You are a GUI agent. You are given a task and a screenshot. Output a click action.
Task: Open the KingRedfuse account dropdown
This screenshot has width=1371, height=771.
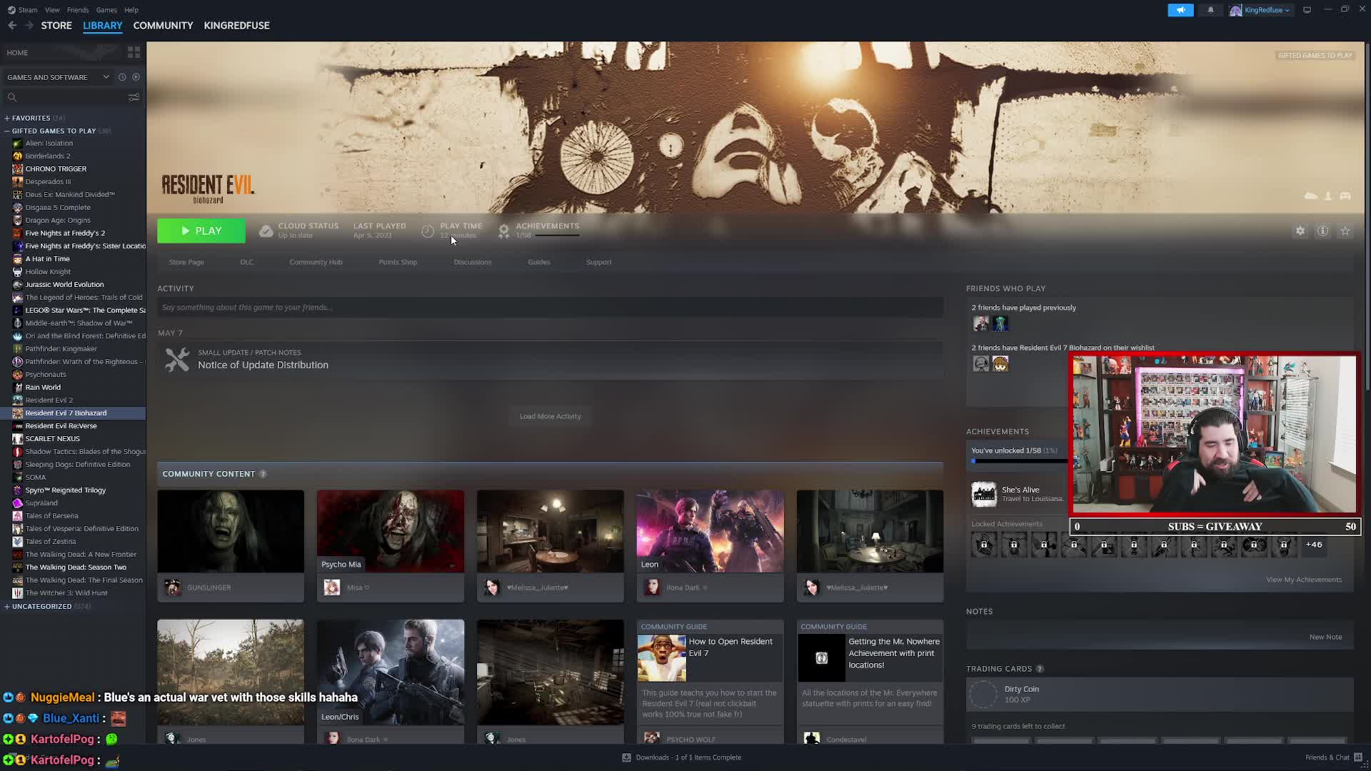[x=1260, y=10]
